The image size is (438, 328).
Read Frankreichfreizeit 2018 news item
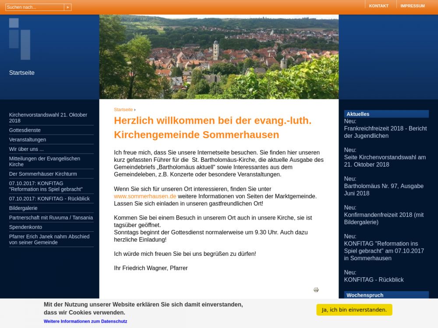385,132
